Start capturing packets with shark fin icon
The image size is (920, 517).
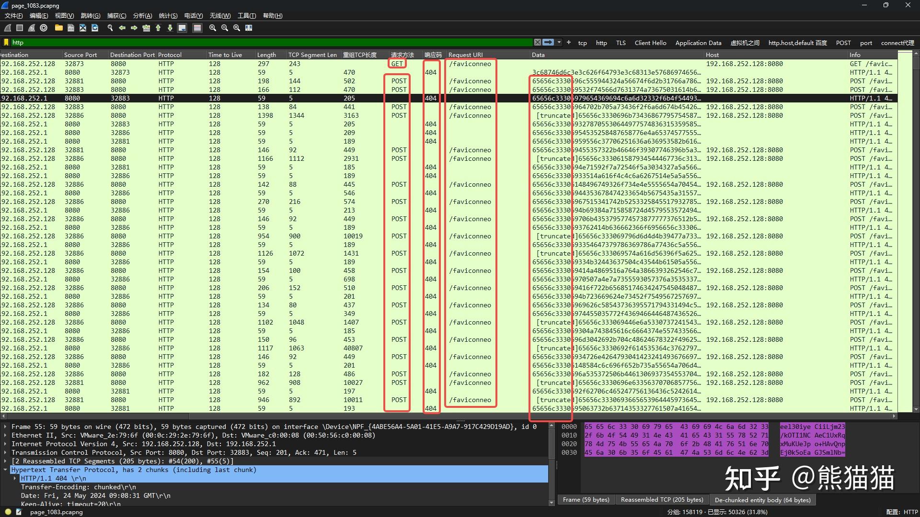8,28
